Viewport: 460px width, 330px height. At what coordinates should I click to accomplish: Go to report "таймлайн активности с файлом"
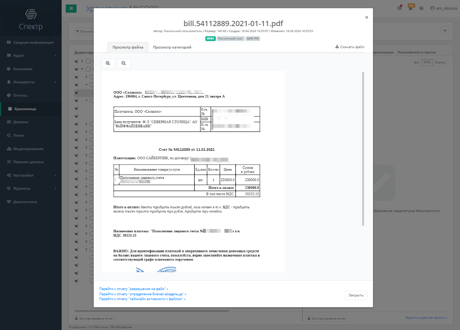click(x=142, y=299)
